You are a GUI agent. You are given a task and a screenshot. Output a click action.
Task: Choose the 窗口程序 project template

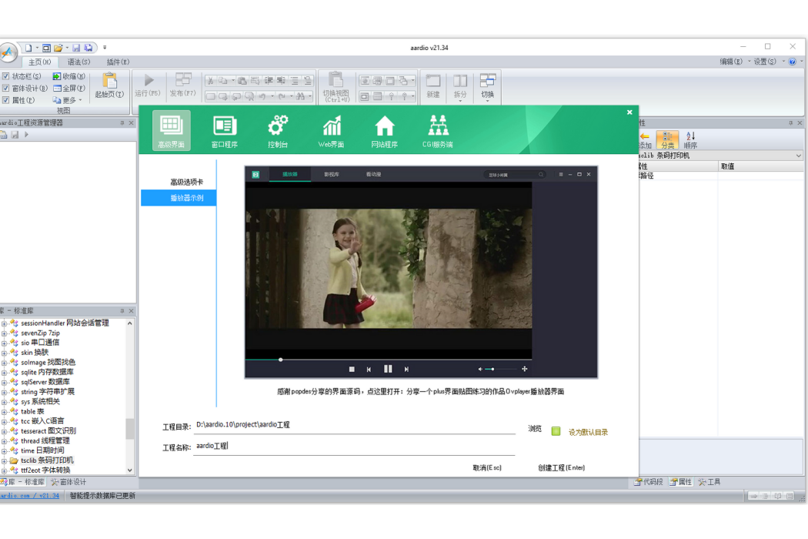tap(225, 130)
